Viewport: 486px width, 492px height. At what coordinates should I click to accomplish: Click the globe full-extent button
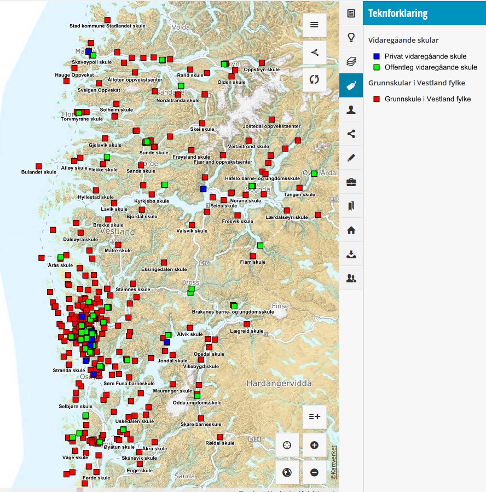point(287,472)
